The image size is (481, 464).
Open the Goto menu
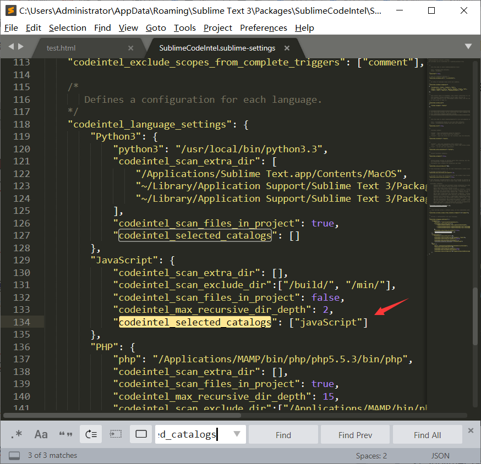tap(156, 28)
